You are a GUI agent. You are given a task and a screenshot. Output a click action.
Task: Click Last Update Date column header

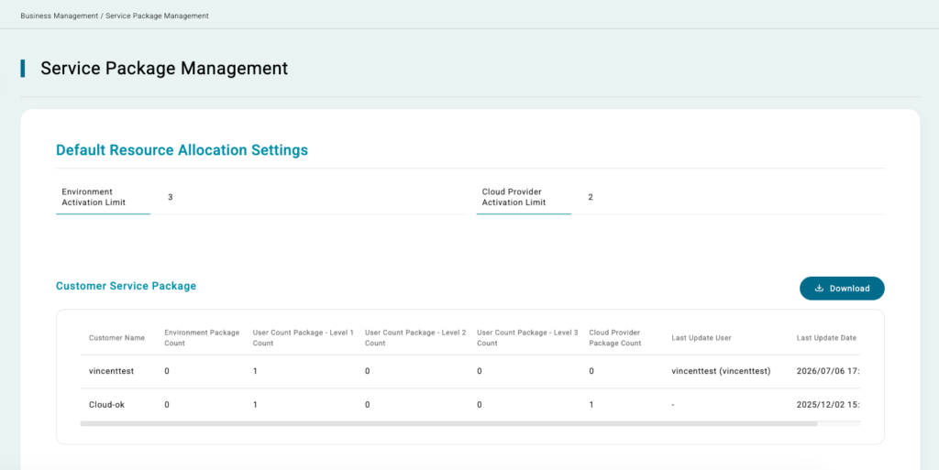point(826,338)
